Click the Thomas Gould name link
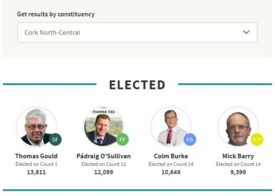 [x=36, y=156]
